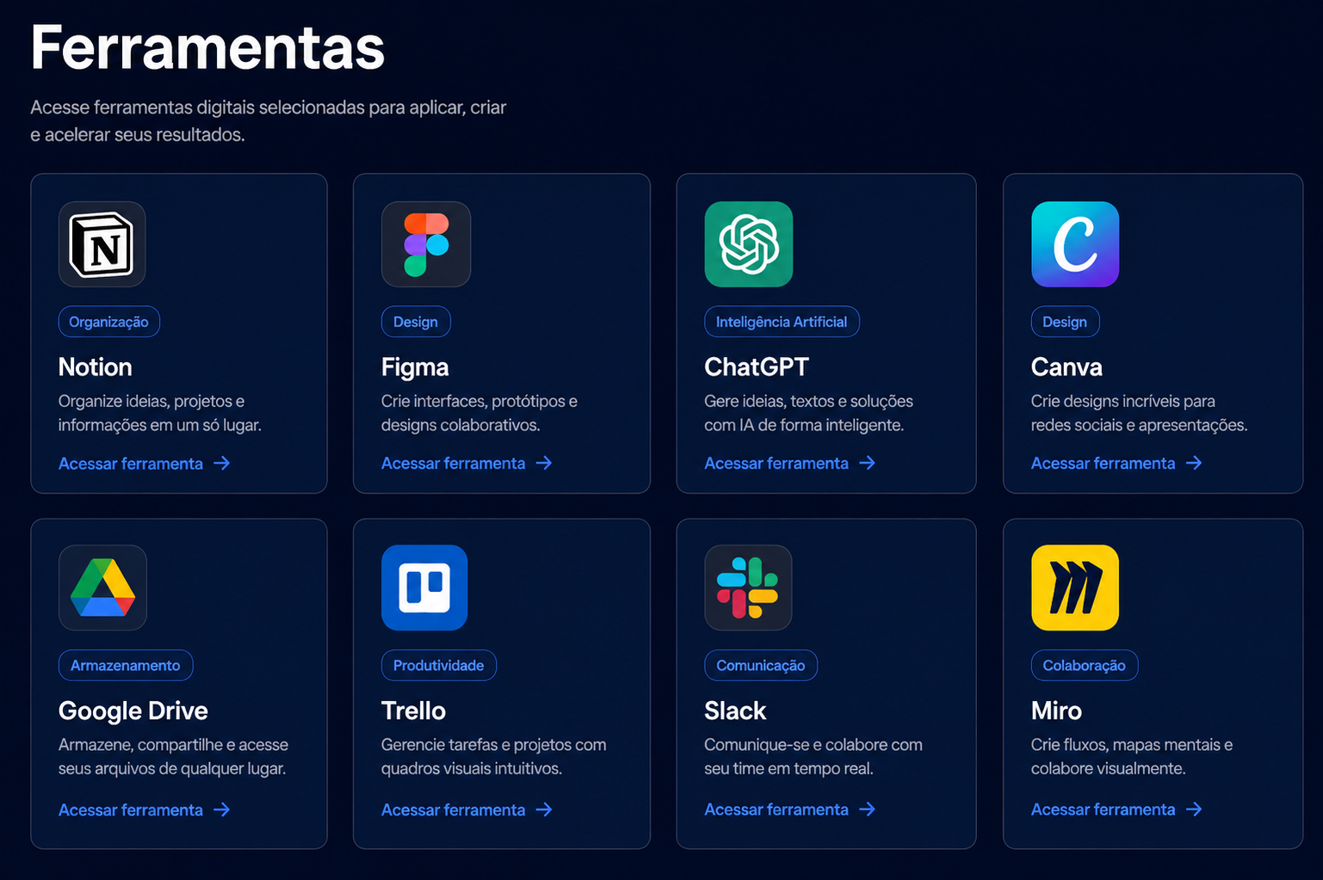Click the Canva card title
Image resolution: width=1323 pixels, height=880 pixels.
(1066, 367)
